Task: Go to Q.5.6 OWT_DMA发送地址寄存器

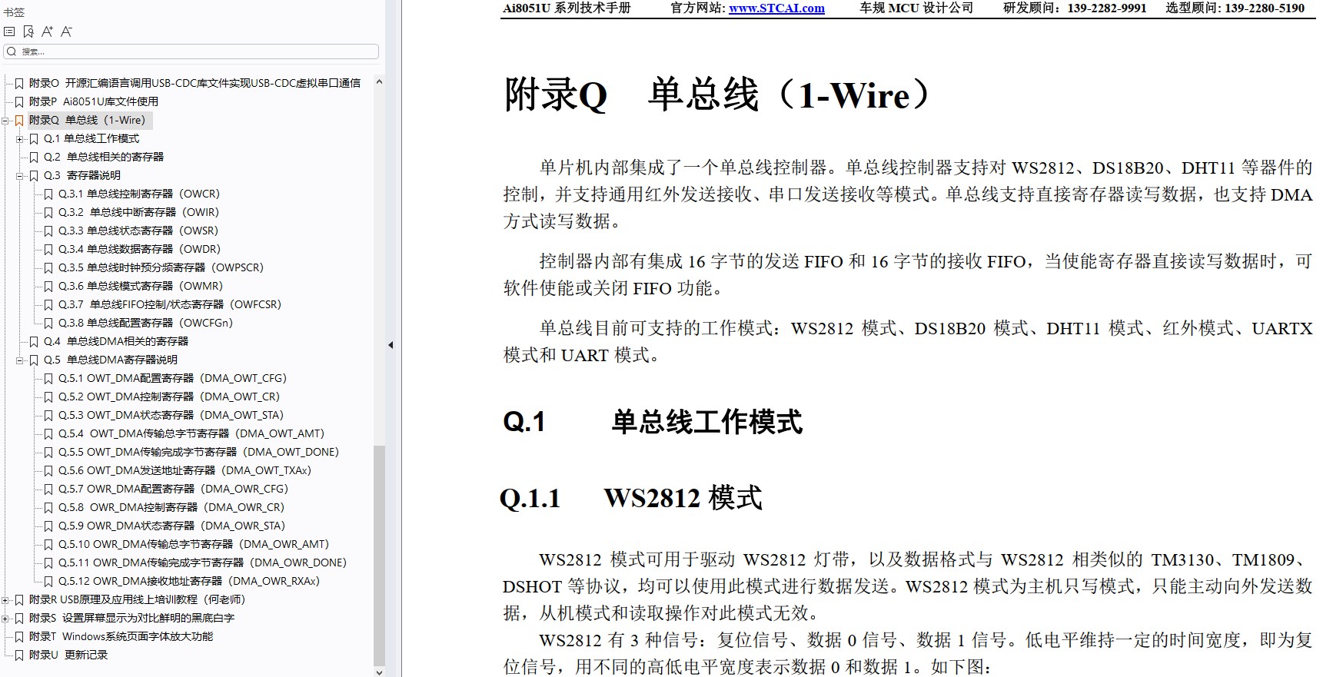Action: (x=184, y=470)
